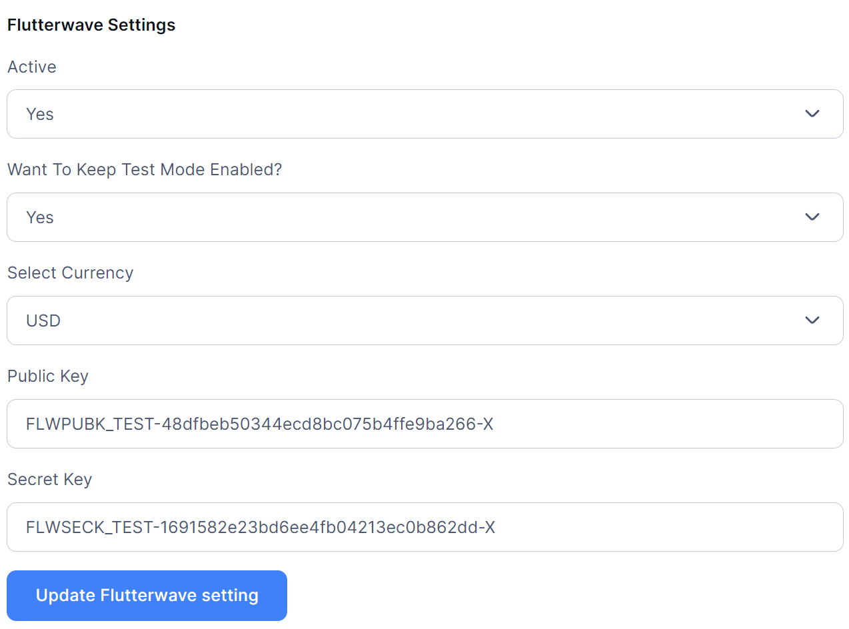The width and height of the screenshot is (849, 629).
Task: Expand the Test Mode Enabled dropdown
Action: point(424,217)
